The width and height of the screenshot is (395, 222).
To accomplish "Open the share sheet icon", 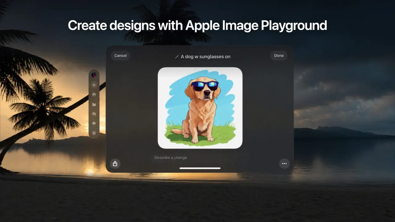I will click(115, 163).
